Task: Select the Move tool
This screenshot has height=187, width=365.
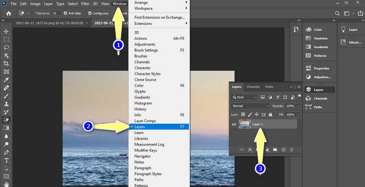Action: pos(6,31)
